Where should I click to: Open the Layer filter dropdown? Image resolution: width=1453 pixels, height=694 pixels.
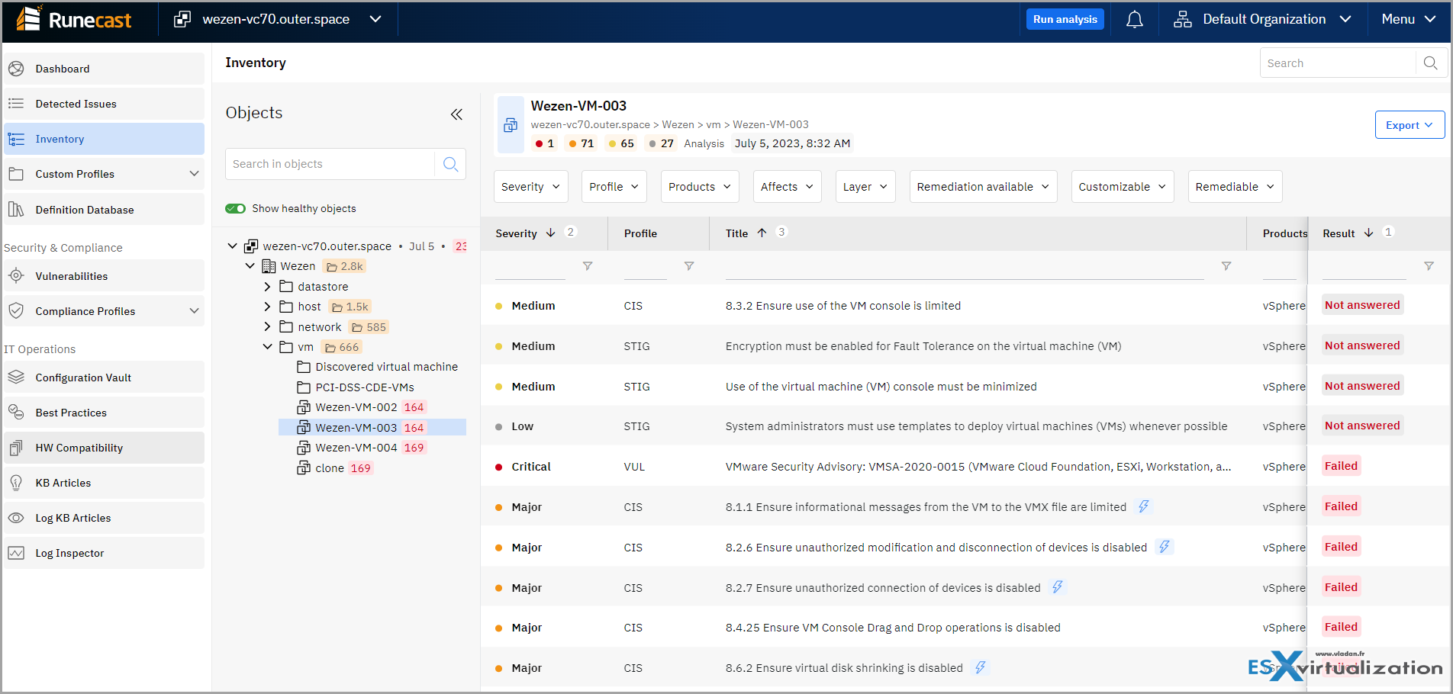[865, 187]
